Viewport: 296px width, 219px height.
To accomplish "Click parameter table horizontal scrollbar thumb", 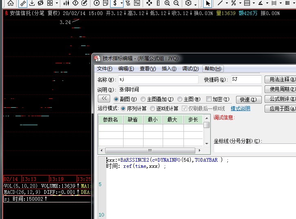I will tap(150, 150).
